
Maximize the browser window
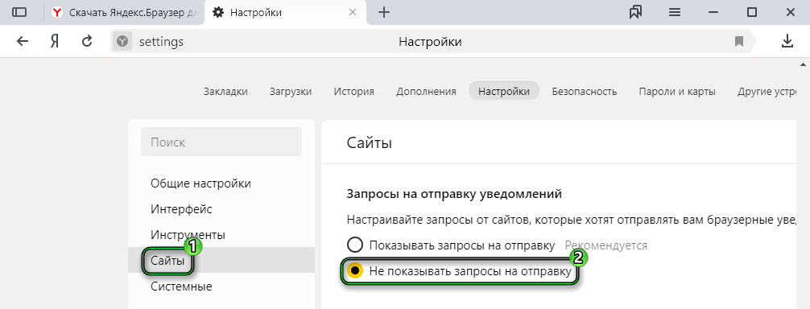click(752, 12)
